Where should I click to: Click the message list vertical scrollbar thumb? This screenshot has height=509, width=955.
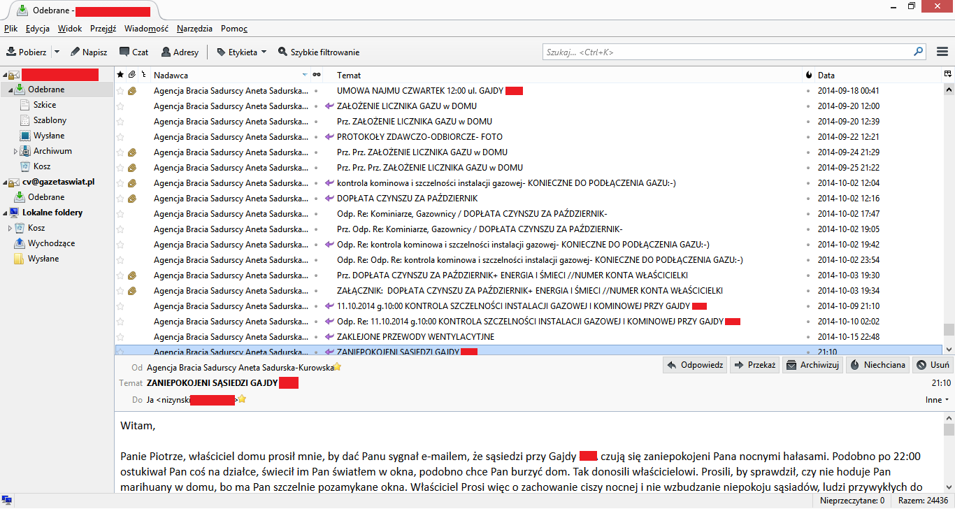(949, 329)
